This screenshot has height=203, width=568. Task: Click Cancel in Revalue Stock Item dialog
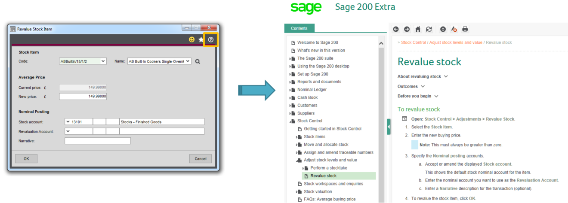click(x=201, y=159)
